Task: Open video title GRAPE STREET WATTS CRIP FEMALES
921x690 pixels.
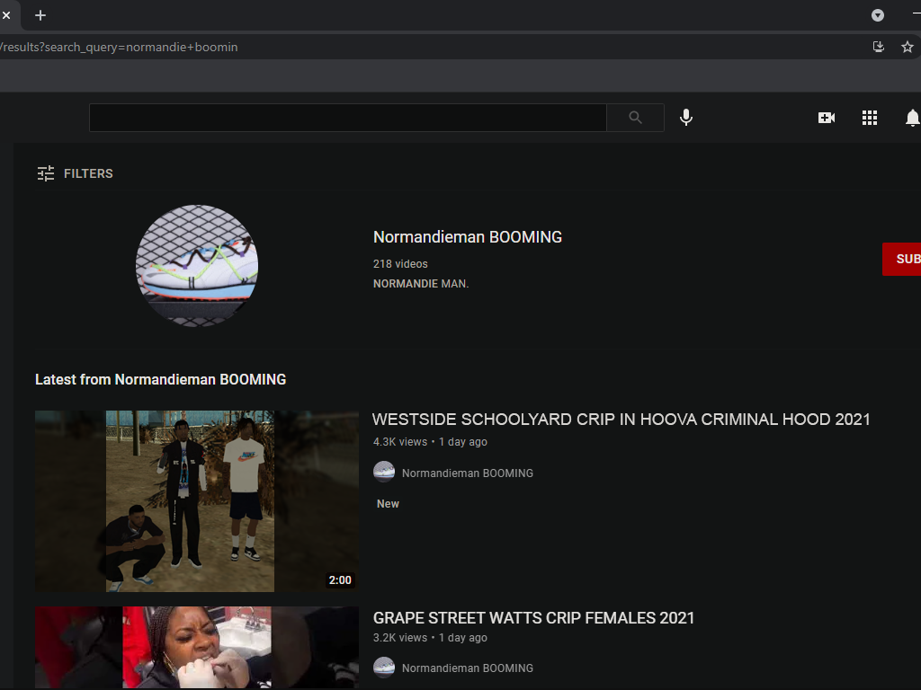Action: click(533, 618)
